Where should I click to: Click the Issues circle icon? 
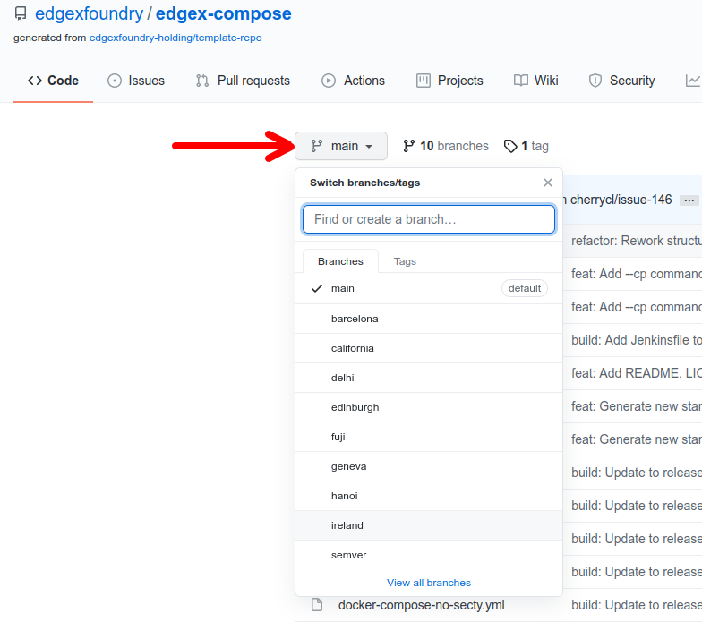pos(115,81)
